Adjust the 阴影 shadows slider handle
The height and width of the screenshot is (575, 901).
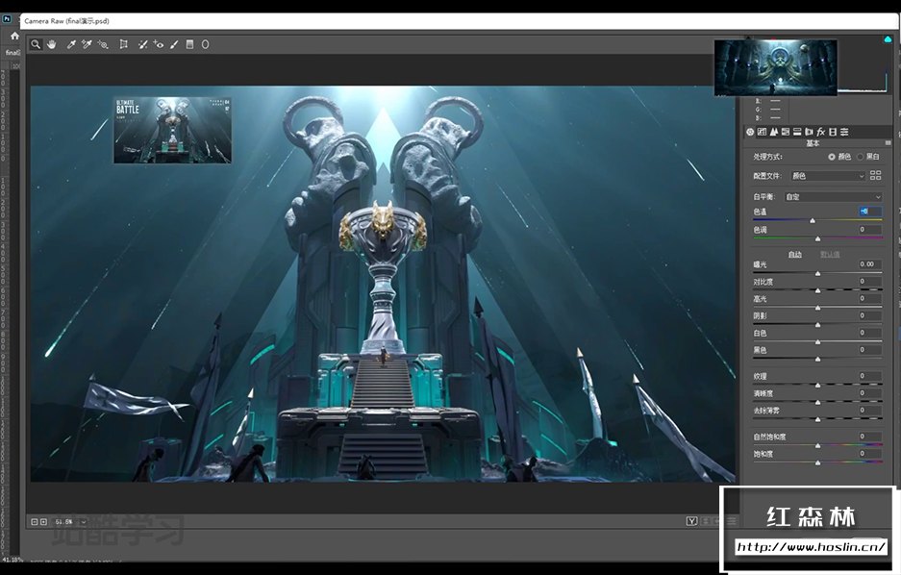pyautogui.click(x=817, y=325)
